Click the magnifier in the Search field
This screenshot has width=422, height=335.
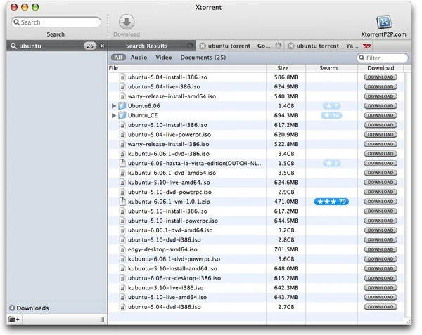16,22
